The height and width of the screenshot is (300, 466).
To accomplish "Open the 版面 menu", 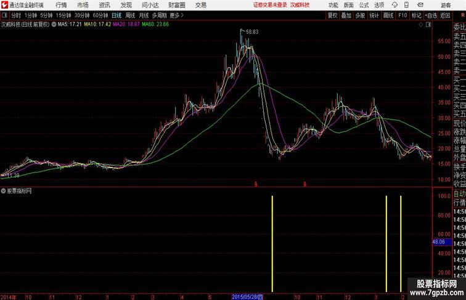I will pyautogui.click(x=349, y=5).
